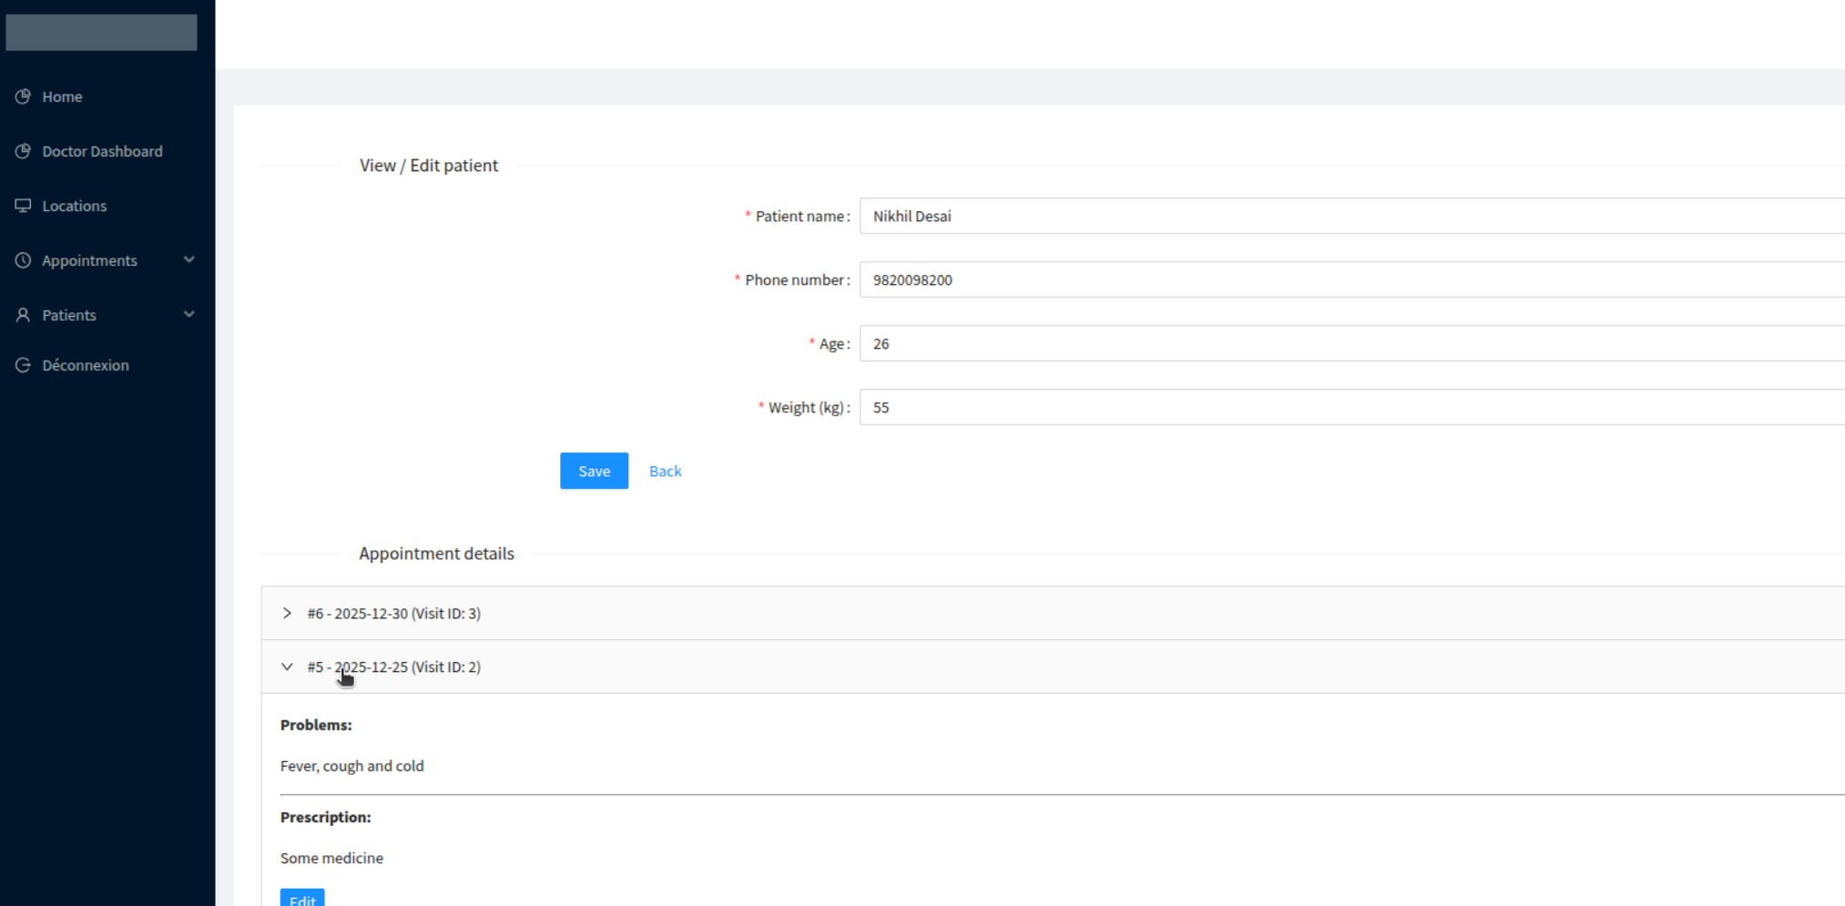Select the Doctor Dashboard icon
The width and height of the screenshot is (1845, 906).
pos(23,151)
